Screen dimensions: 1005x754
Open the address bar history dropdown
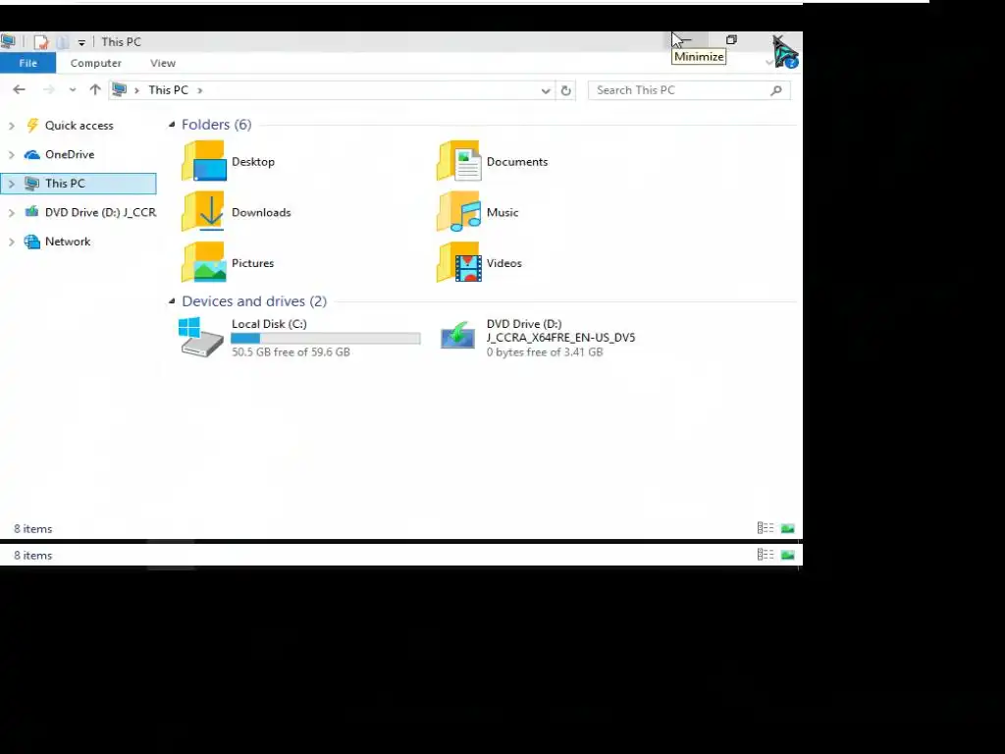tap(546, 91)
